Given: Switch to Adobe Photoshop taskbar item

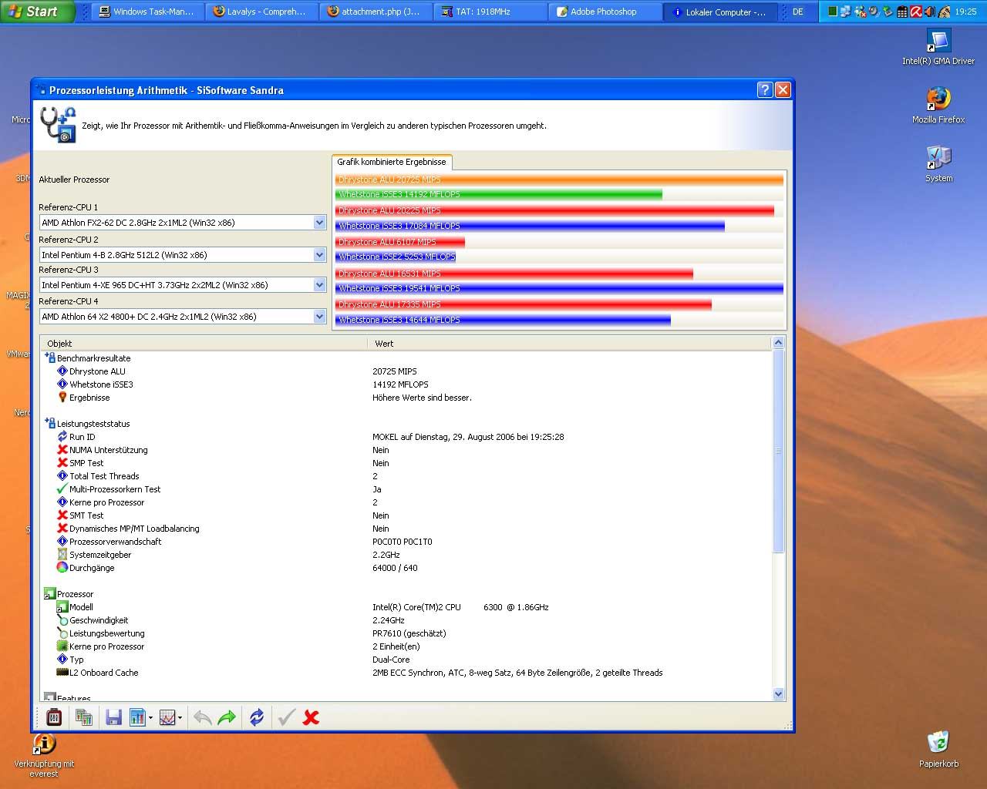Looking at the screenshot, I should click(605, 12).
